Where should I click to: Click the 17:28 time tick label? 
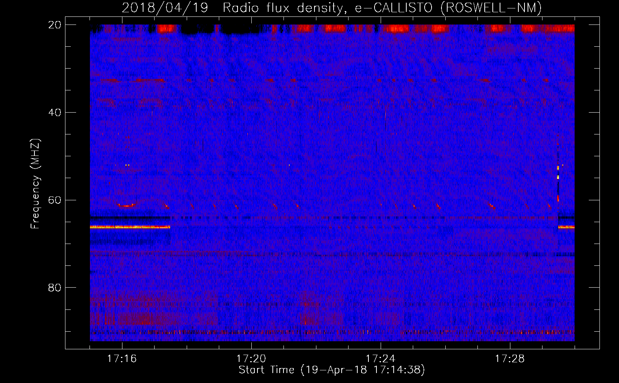pyautogui.click(x=510, y=358)
